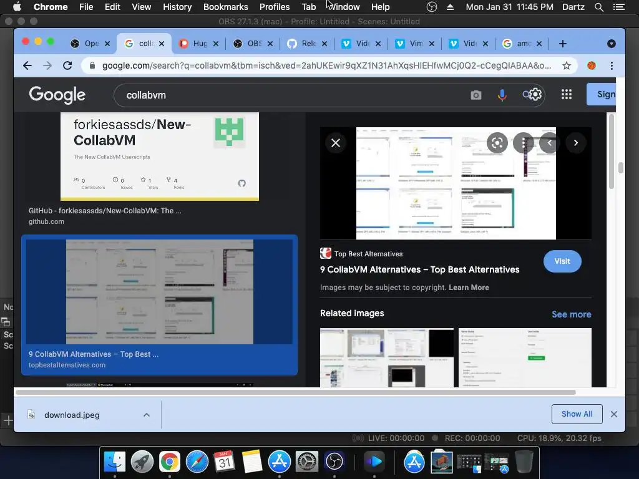Viewport: 639px width, 479px height.
Task: Search inside the image with Lens icon
Action: coord(497,143)
